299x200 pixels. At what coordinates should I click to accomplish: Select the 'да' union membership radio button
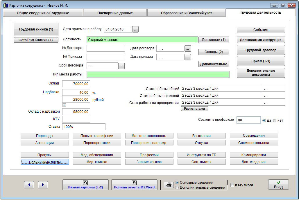pyautogui.click(x=264, y=120)
